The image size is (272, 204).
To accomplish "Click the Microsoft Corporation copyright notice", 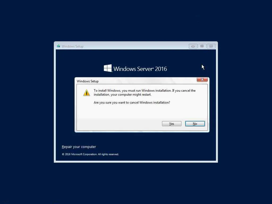I will [90, 154].
